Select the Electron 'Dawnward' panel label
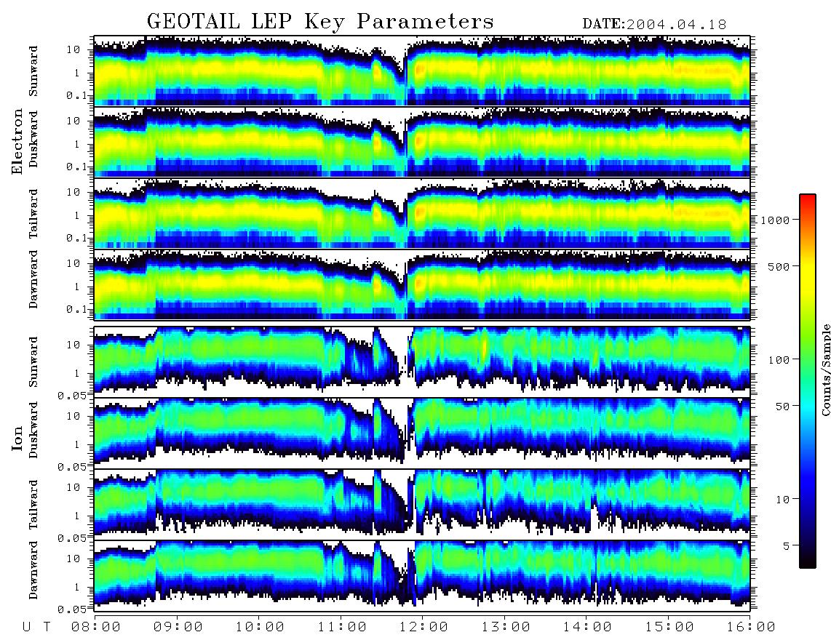The width and height of the screenshot is (831, 640). click(x=33, y=279)
